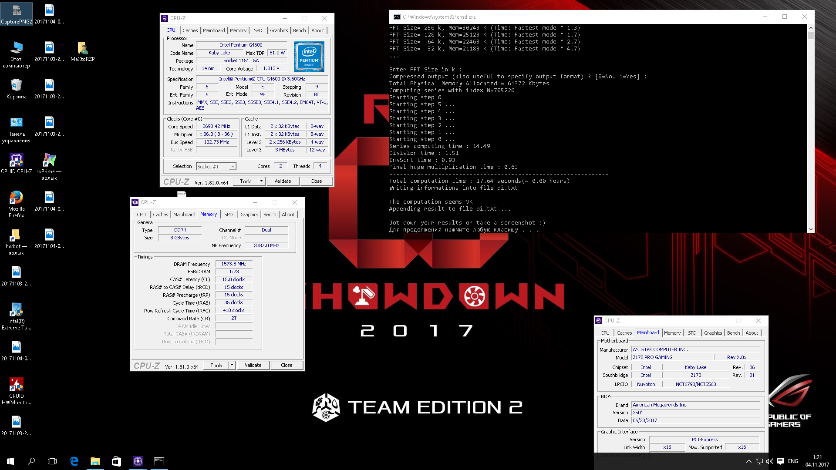Click Intel Pentium logo in CPU-Z
The width and height of the screenshot is (836, 470).
[x=309, y=57]
